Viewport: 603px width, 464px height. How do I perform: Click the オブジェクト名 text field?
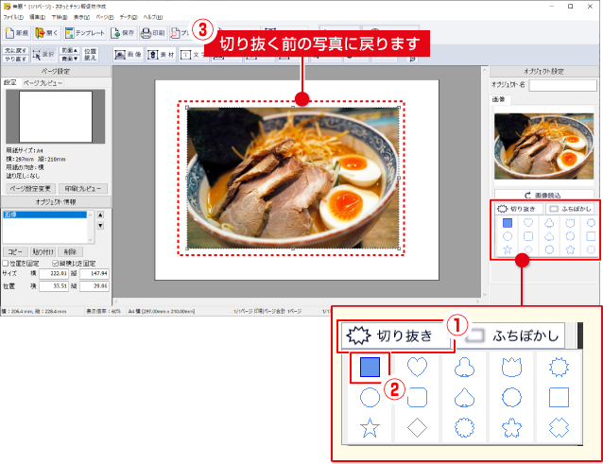[562, 85]
